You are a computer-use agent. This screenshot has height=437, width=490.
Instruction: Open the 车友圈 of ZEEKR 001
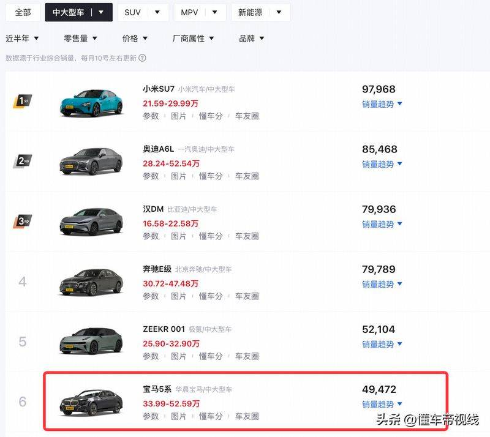pos(244,356)
